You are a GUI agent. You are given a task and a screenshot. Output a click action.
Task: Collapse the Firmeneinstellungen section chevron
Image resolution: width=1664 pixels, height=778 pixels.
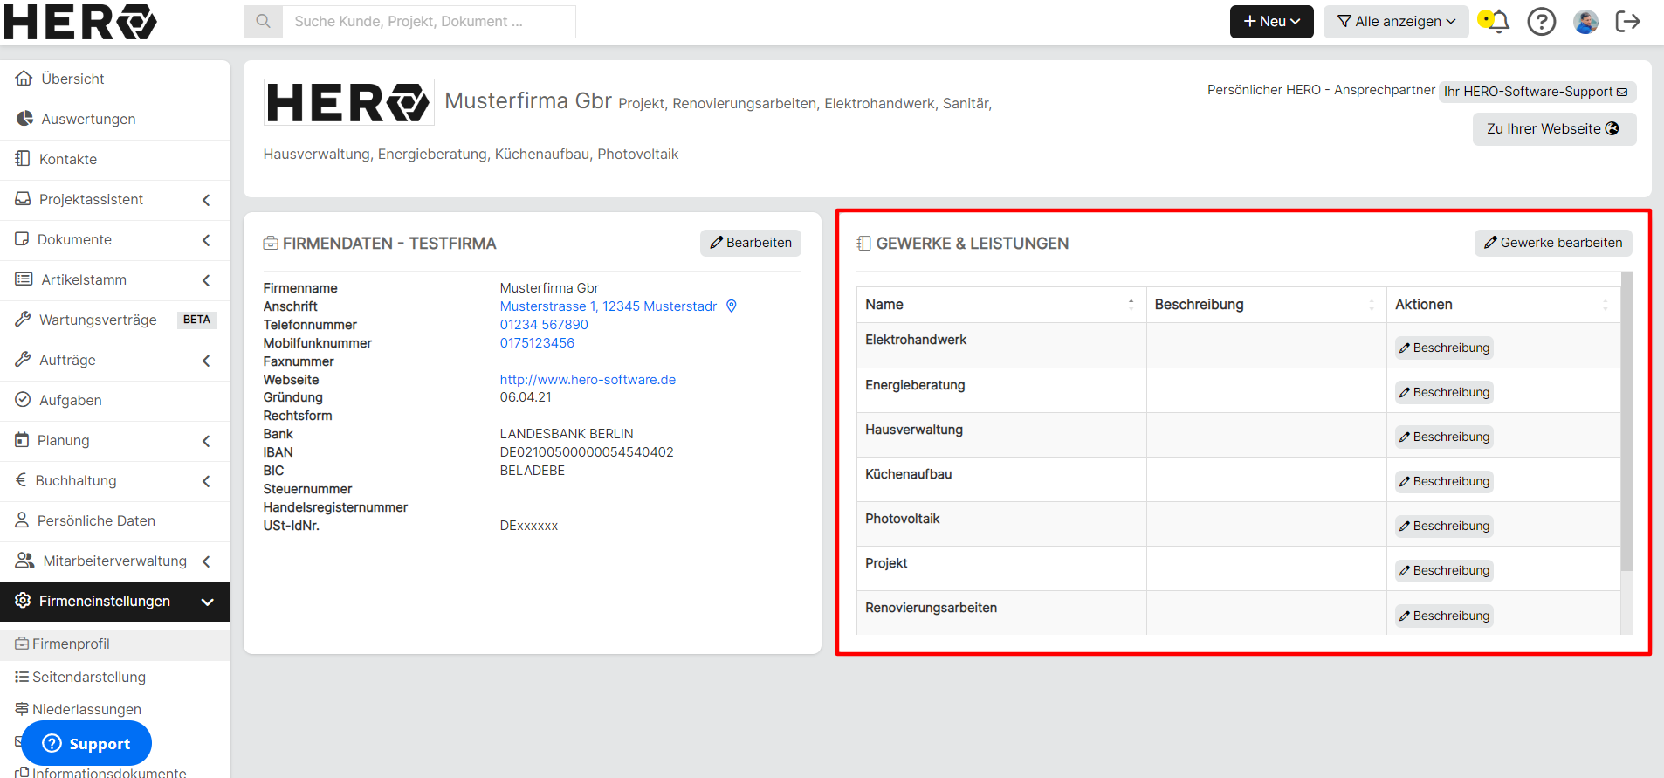coord(208,602)
